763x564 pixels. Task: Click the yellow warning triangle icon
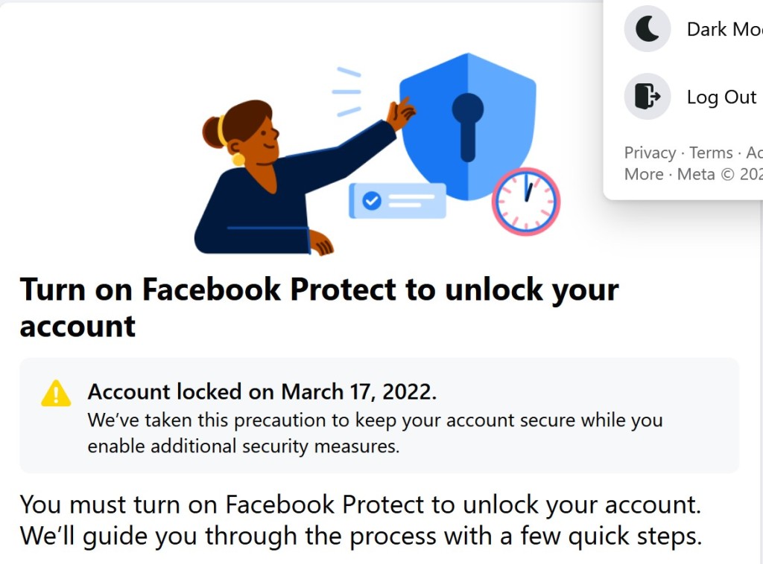pyautogui.click(x=56, y=393)
